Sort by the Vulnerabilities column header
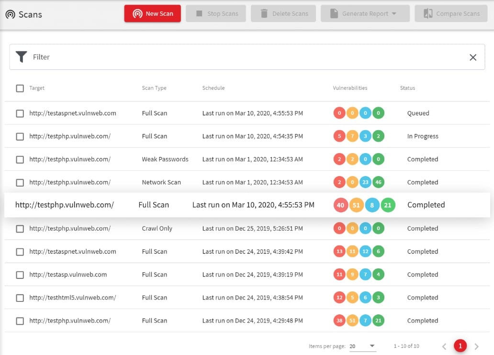The height and width of the screenshot is (355, 494). [350, 88]
